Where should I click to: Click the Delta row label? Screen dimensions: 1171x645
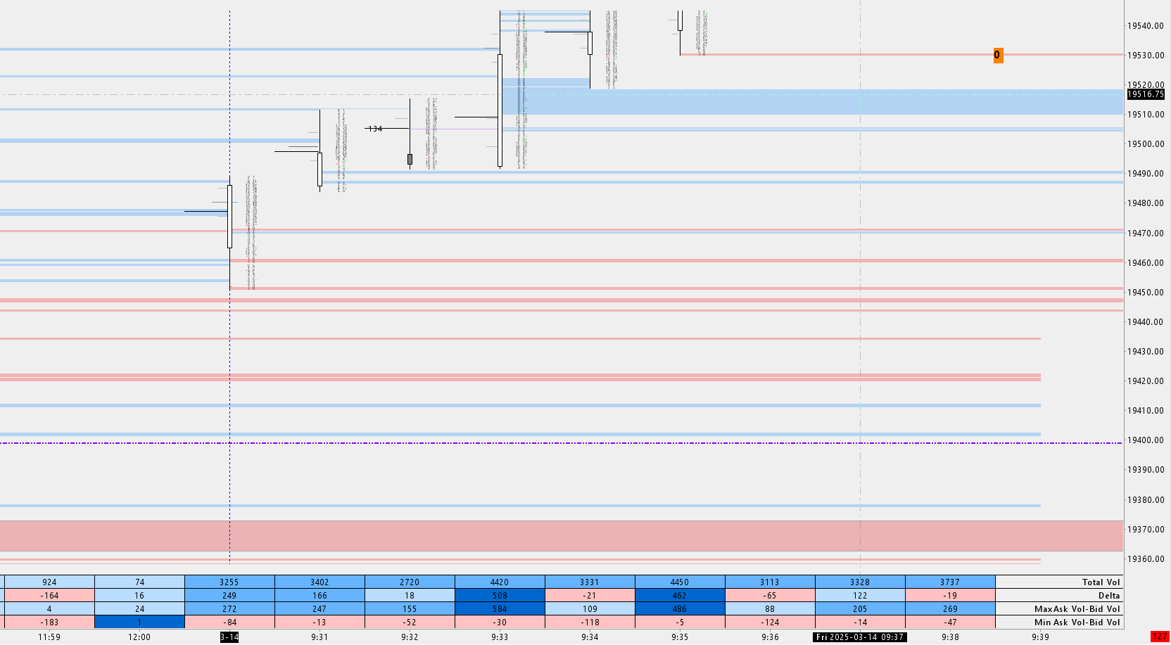tap(1109, 596)
